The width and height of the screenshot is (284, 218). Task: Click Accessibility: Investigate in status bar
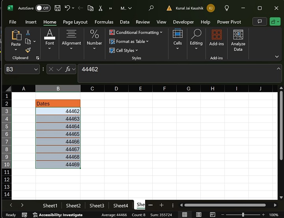coord(58,215)
